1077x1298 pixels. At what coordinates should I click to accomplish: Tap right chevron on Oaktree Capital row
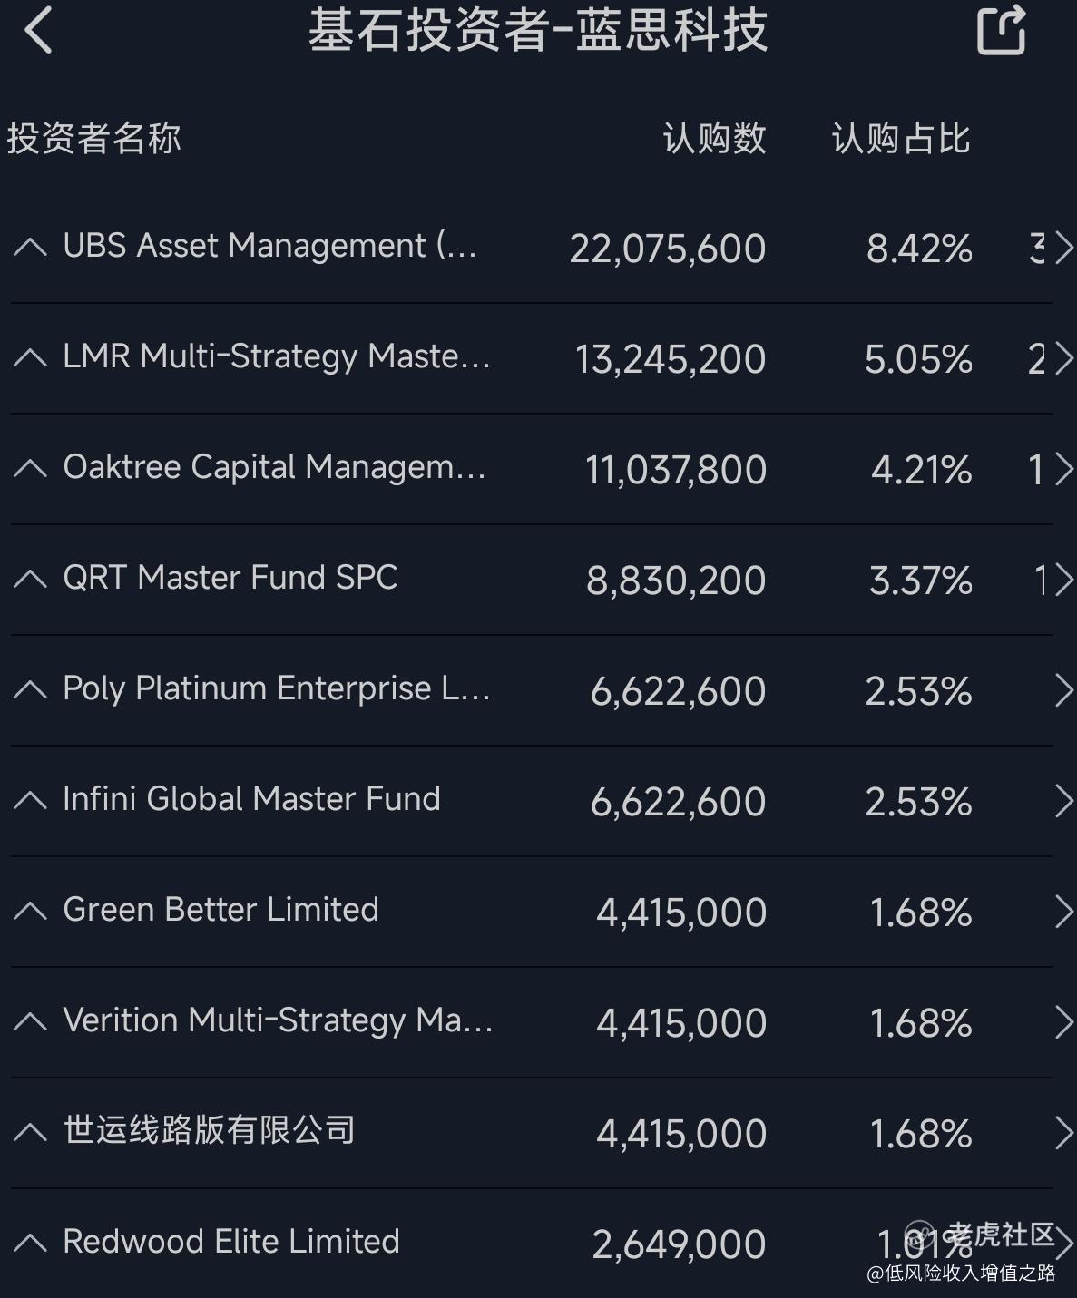1063,469
